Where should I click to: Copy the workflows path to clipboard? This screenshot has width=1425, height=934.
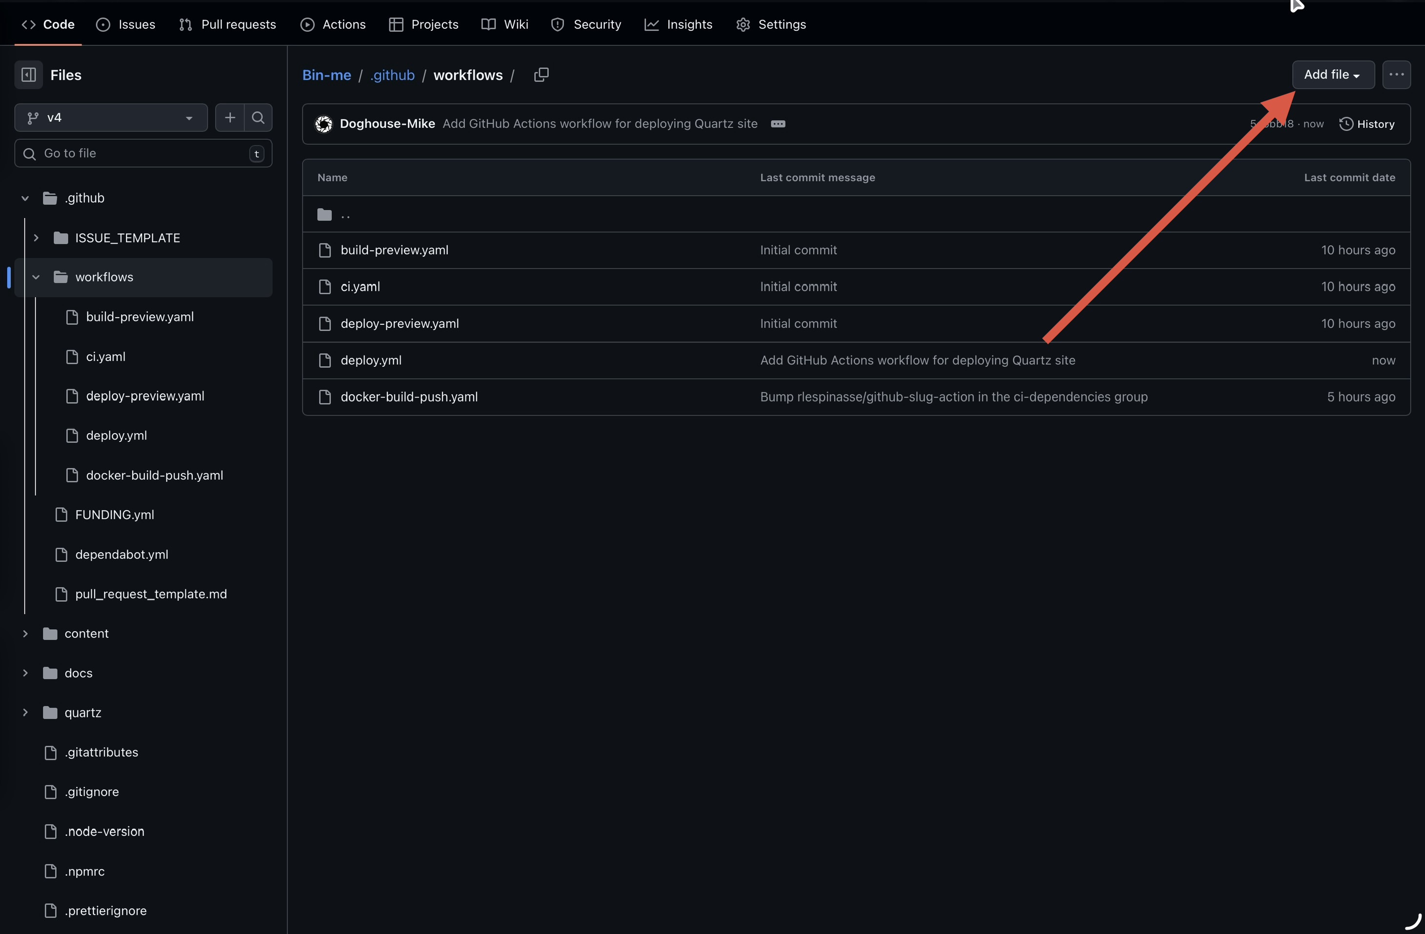click(x=541, y=75)
